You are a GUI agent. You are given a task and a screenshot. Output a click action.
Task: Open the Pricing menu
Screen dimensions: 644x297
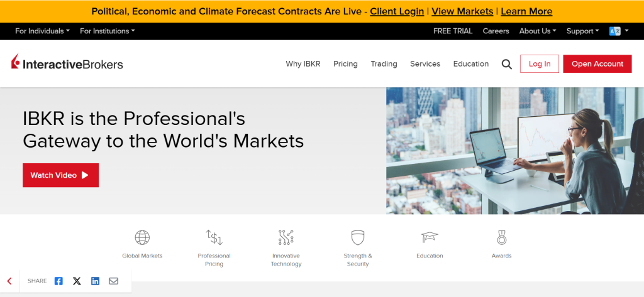(x=345, y=64)
